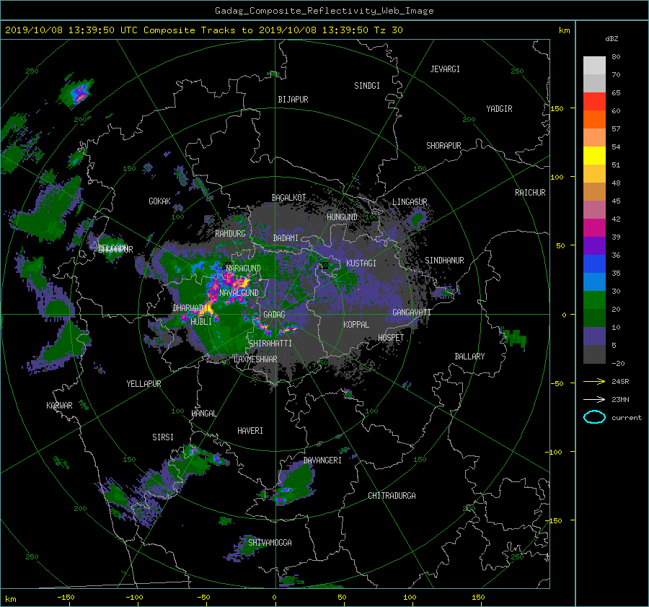
Task: Click the yellow 24SR arrow legend icon
Action: pos(594,381)
